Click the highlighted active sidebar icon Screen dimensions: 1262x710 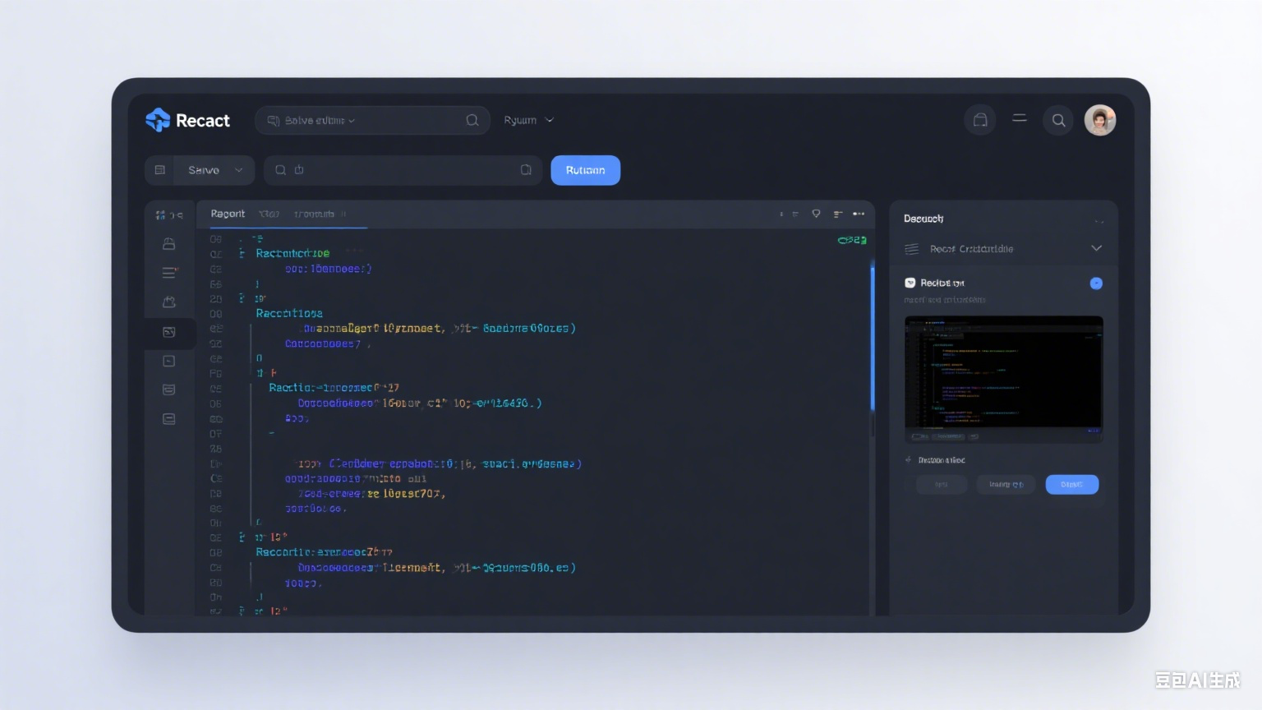pos(169,332)
